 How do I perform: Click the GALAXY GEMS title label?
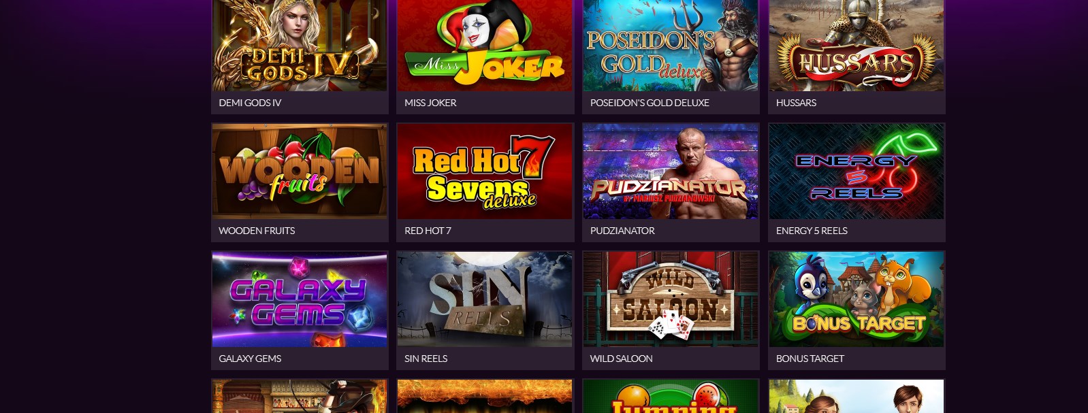250,359
